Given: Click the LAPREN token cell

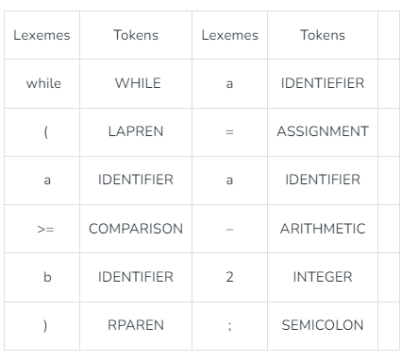Looking at the screenshot, I should pos(136,132).
